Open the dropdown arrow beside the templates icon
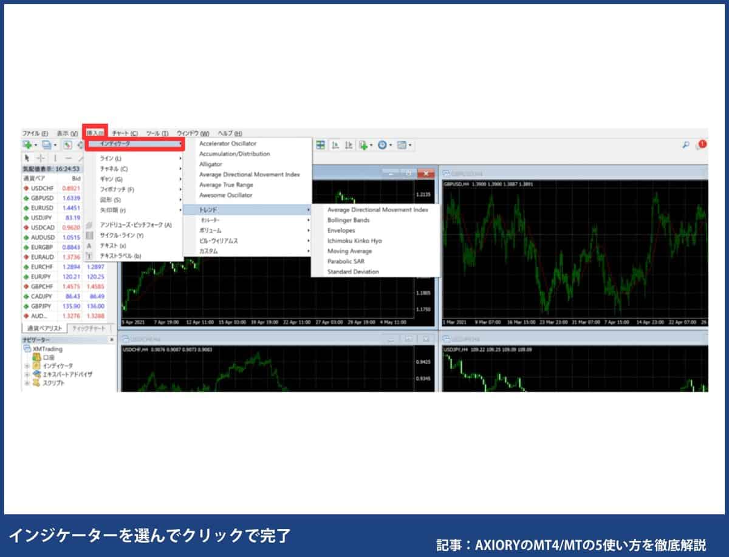The width and height of the screenshot is (729, 557). 412,144
